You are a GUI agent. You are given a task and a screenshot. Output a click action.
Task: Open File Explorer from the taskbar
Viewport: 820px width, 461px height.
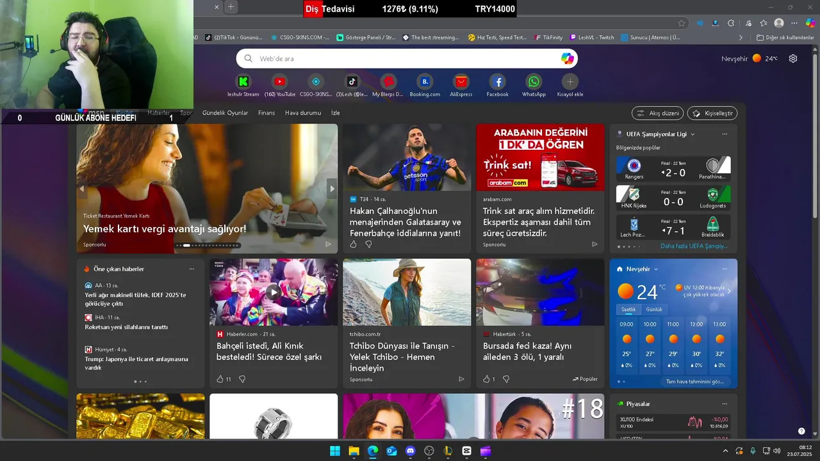point(354,451)
